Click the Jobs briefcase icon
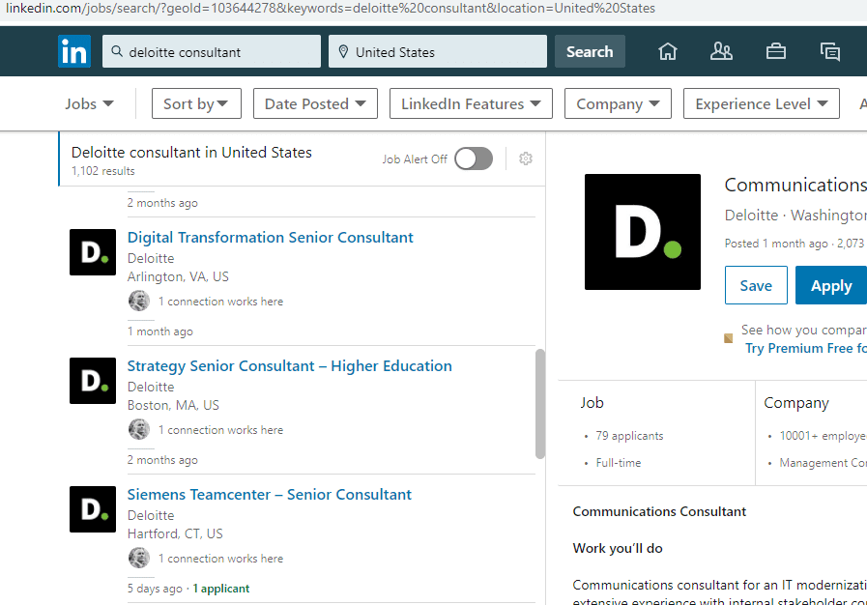The width and height of the screenshot is (867, 605). pos(775,51)
